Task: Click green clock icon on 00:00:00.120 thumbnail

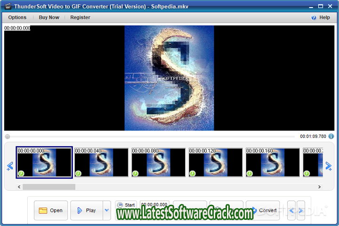Action: click(x=193, y=173)
